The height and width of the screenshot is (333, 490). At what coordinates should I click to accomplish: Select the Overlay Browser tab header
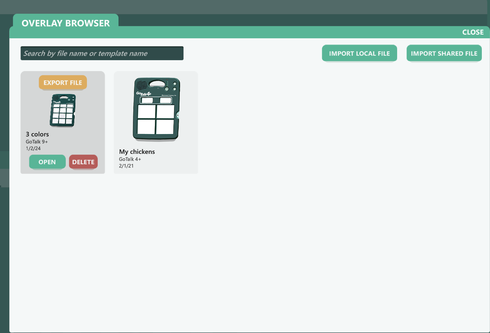click(66, 23)
